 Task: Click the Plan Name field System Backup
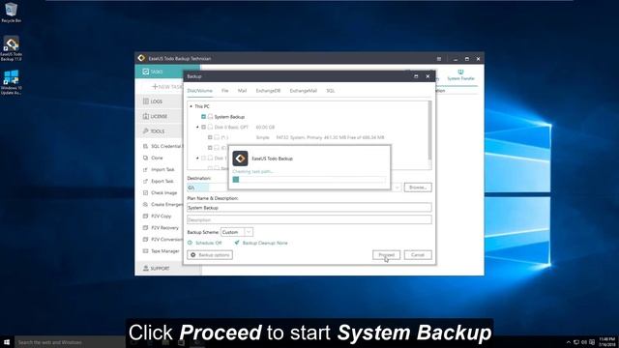click(309, 208)
